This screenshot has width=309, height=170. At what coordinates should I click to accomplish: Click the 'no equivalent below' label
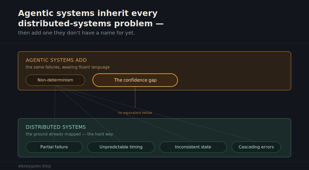tap(135, 113)
